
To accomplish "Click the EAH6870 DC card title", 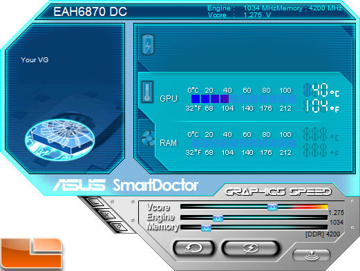I will (x=90, y=12).
